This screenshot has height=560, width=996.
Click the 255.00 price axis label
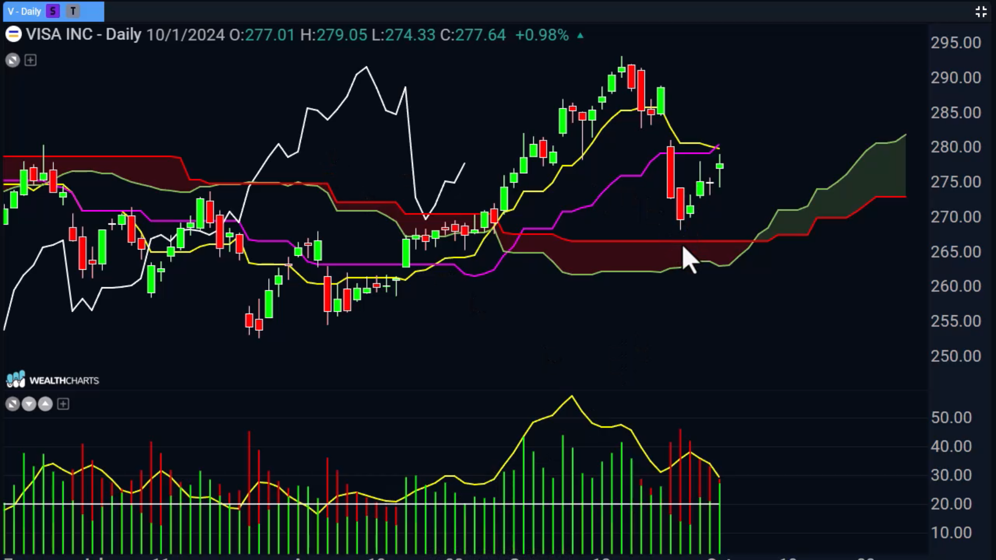click(956, 321)
